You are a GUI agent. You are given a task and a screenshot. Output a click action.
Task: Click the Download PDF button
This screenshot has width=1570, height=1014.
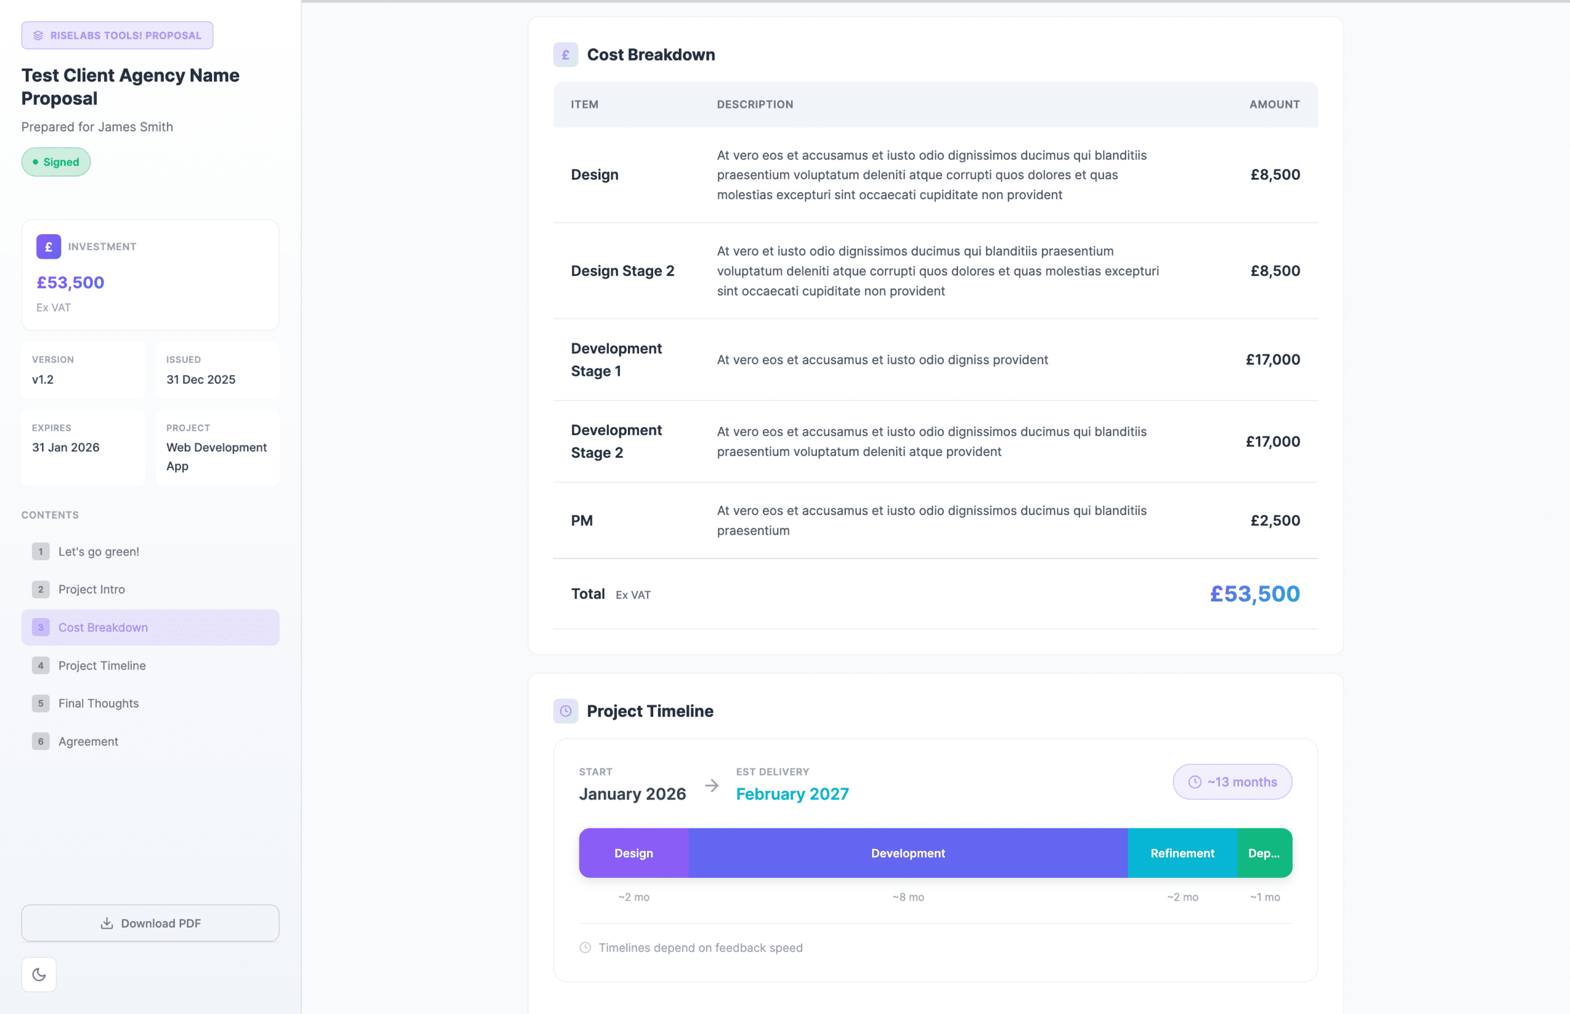(150, 923)
